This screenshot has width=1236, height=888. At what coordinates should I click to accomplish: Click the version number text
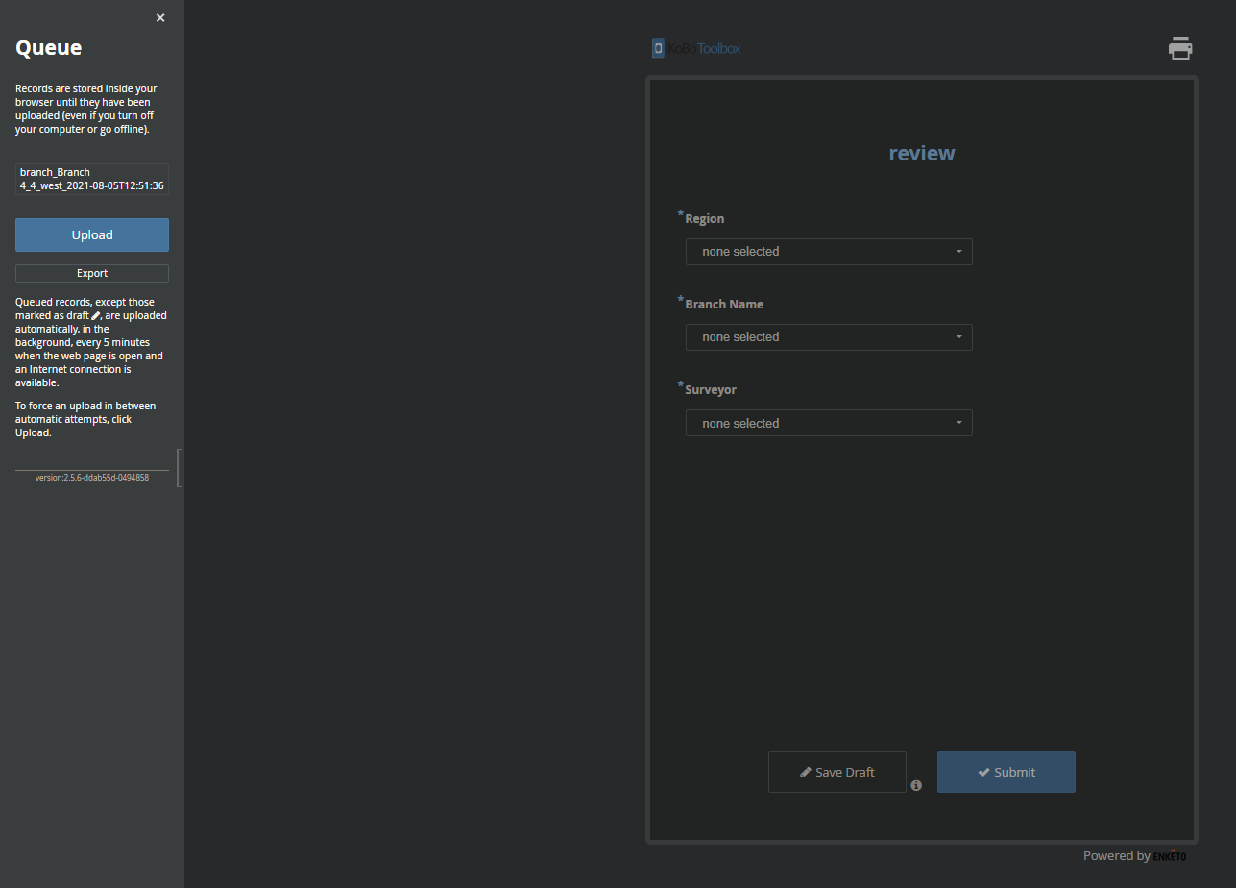pos(92,477)
